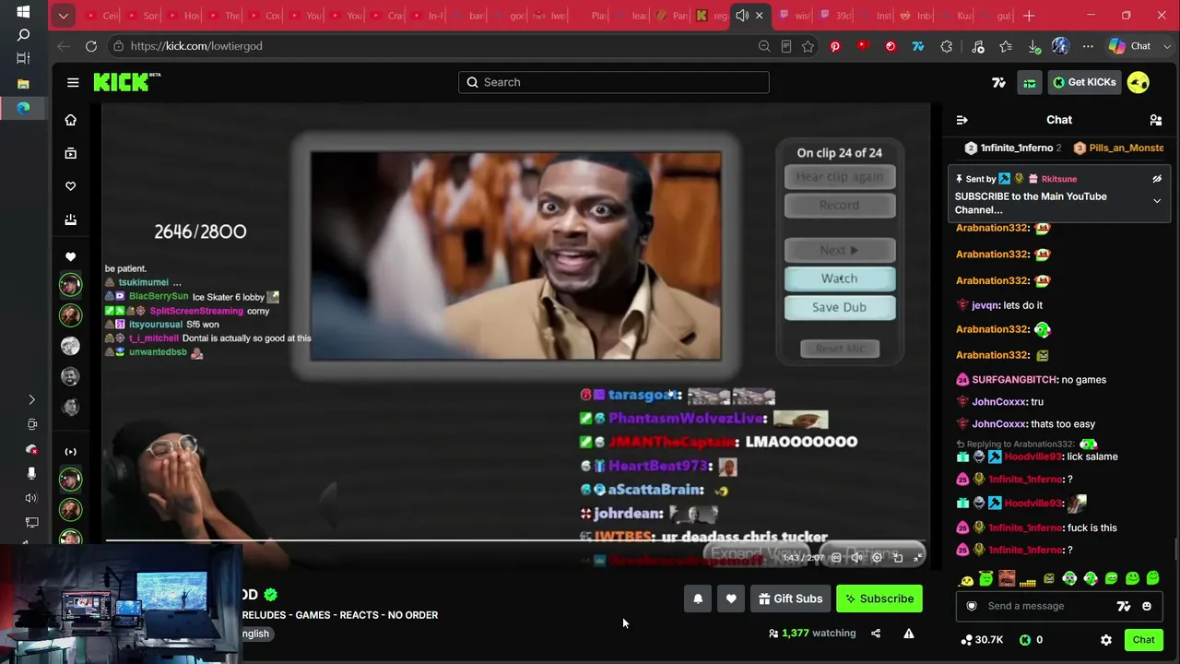Subscribe to the channel
The height and width of the screenshot is (664, 1180).
879,599
